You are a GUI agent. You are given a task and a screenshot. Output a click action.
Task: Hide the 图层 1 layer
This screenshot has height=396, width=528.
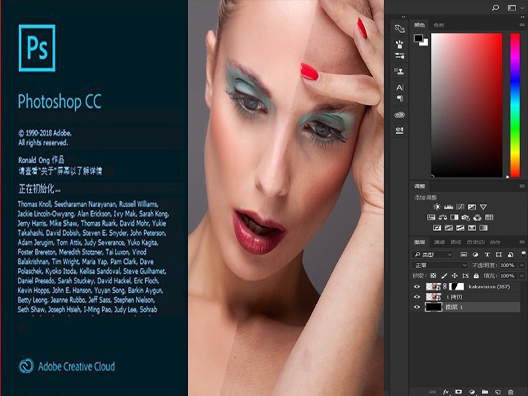click(417, 307)
